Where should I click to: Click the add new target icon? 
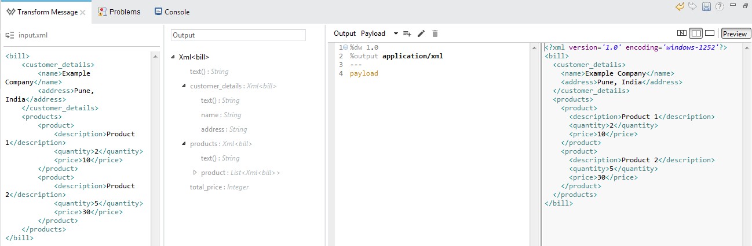point(407,33)
